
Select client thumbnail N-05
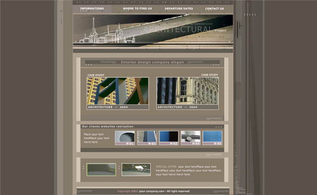212,138
